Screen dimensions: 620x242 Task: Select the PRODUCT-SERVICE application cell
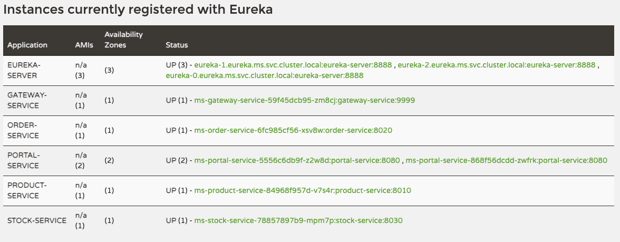[x=27, y=191]
